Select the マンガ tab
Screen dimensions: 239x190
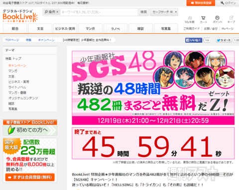90,28
